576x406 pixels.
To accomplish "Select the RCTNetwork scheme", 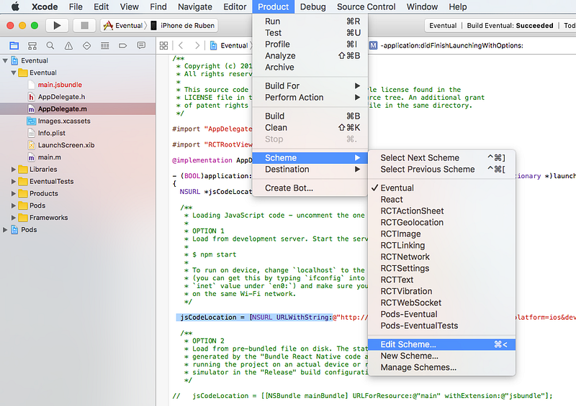I will (441, 257).
